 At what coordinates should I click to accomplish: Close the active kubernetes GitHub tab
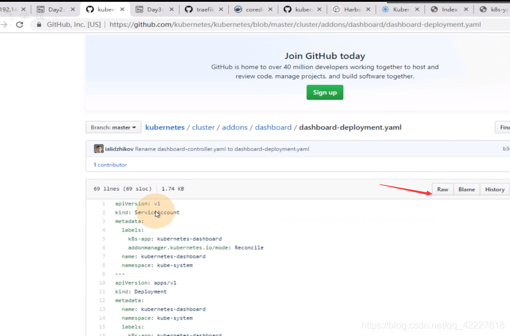(x=122, y=9)
